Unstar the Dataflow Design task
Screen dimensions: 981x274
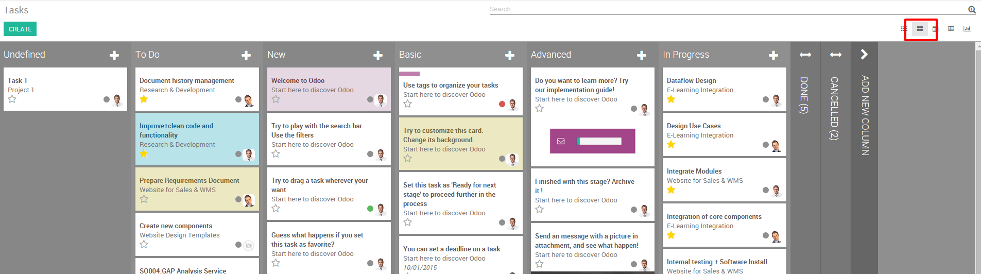click(671, 99)
